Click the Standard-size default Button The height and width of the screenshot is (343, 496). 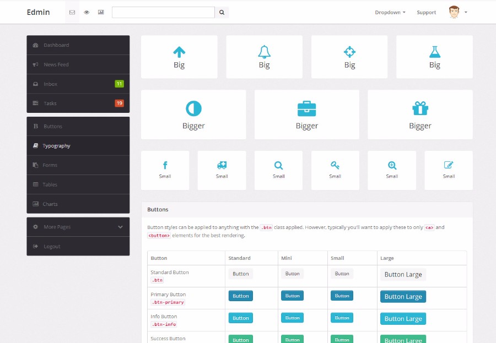point(240,274)
